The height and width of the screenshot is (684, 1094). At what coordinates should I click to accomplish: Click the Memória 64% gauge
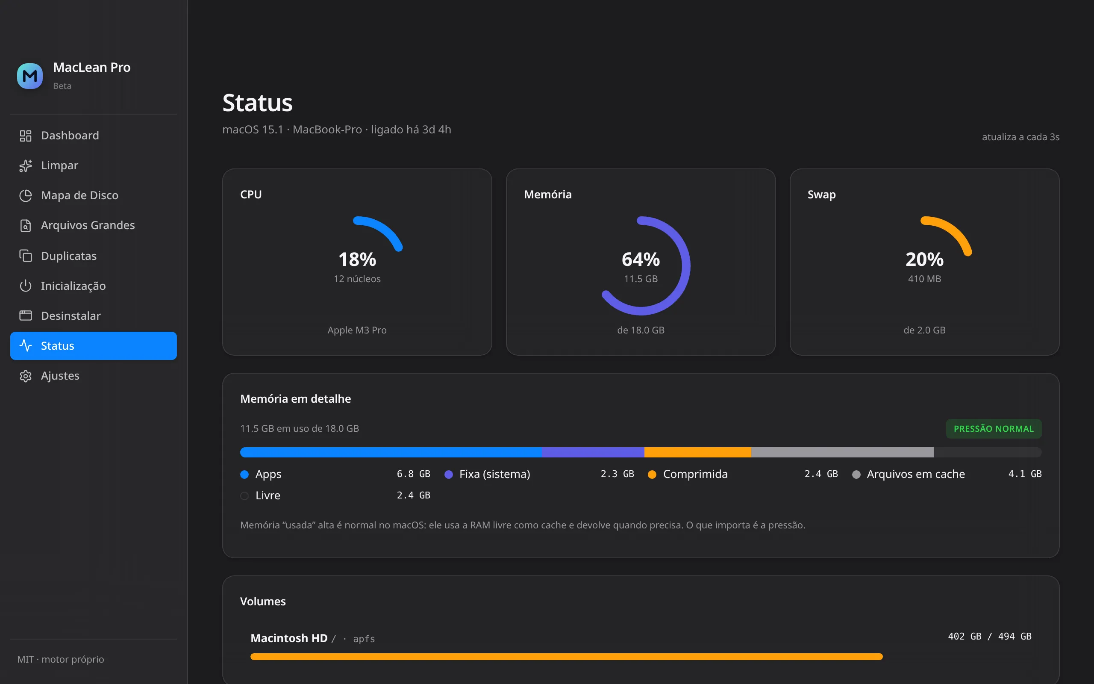tap(641, 265)
